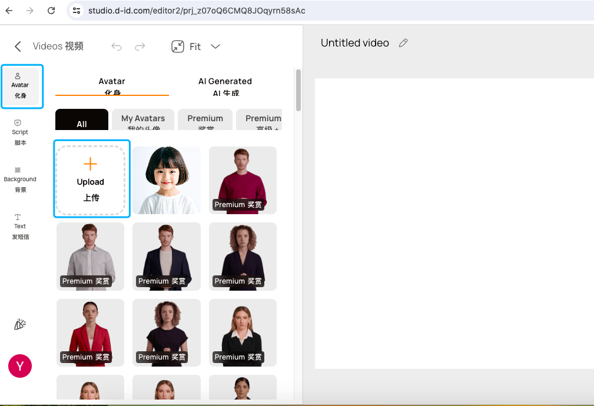Reload the page with the refresh icon

[x=51, y=11]
